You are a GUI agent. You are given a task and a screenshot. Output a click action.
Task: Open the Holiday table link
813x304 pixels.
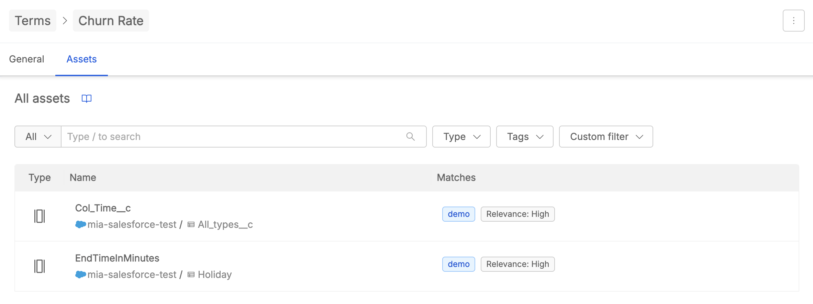point(215,274)
